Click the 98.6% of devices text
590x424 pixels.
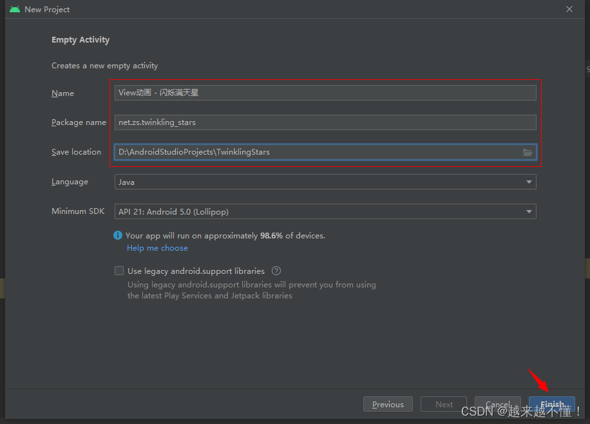[x=292, y=235]
